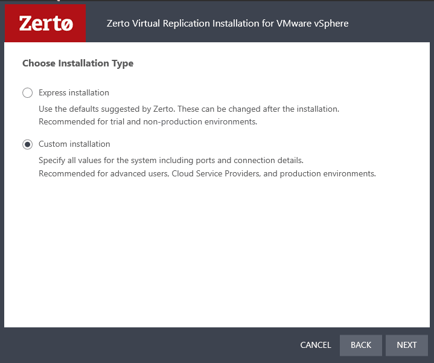Click the Zerto logo in the header

coord(45,24)
